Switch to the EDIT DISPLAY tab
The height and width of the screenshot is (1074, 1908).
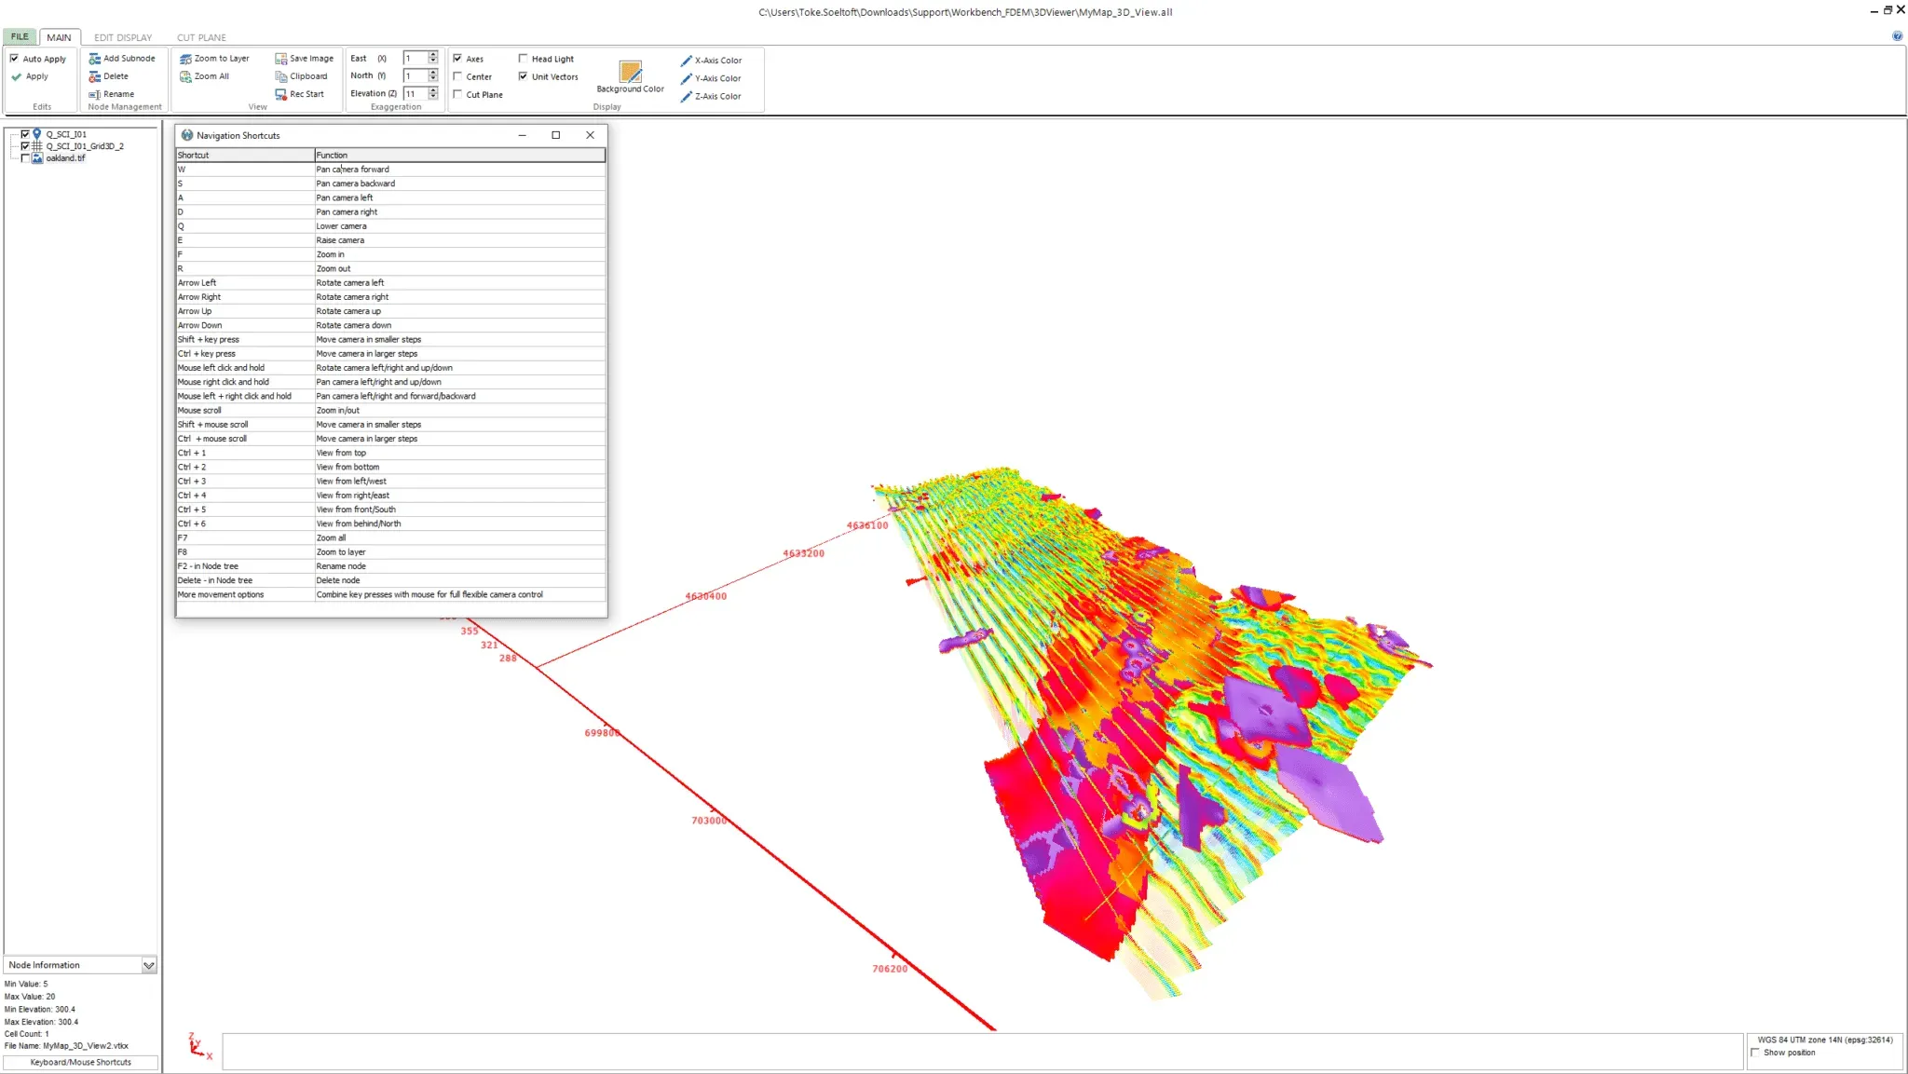tap(122, 37)
